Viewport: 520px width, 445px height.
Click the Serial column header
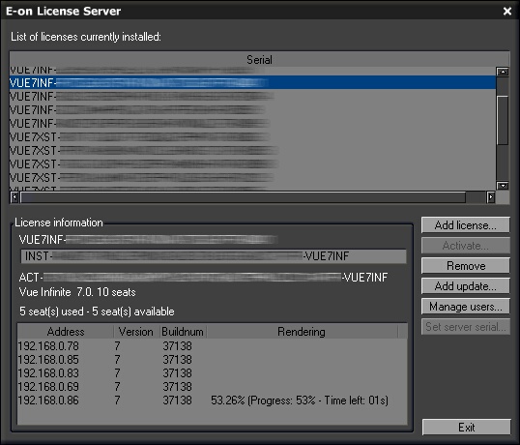coord(259,60)
